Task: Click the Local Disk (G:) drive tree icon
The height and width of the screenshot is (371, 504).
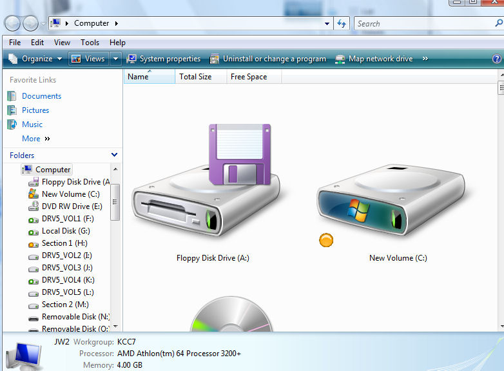Action: (x=34, y=232)
